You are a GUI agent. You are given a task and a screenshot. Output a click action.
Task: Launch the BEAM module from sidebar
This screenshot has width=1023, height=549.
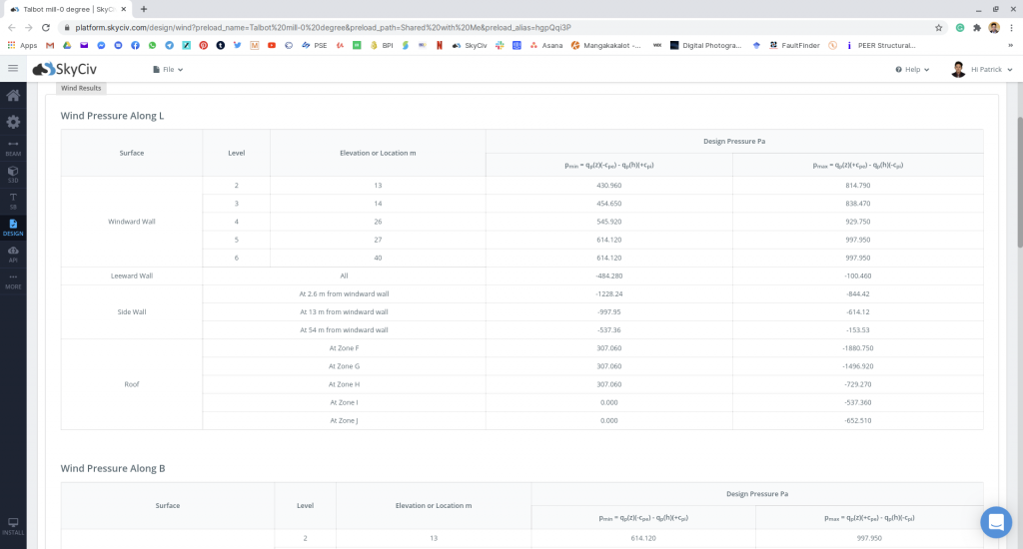(13, 148)
